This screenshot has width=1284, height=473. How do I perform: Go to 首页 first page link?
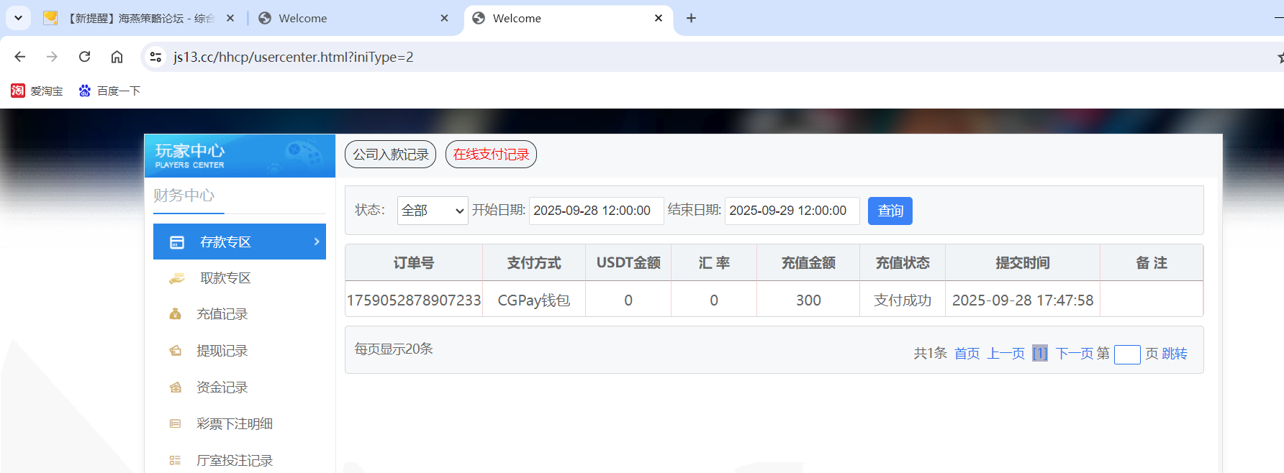click(967, 354)
